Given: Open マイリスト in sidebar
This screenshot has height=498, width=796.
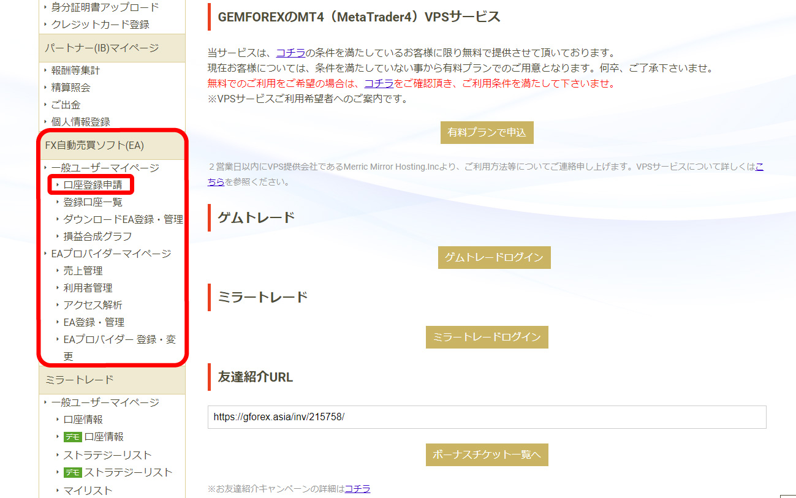Looking at the screenshot, I should point(88,491).
